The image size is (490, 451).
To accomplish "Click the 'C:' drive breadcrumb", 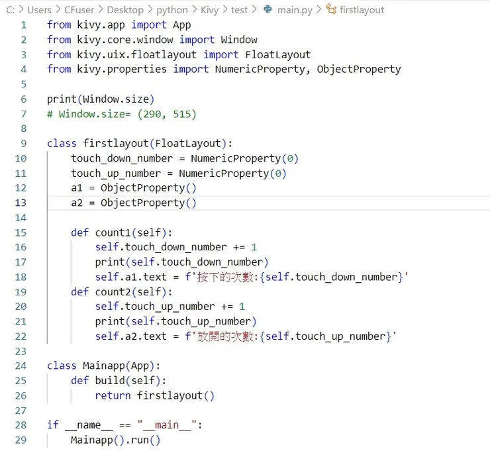I will [11, 10].
